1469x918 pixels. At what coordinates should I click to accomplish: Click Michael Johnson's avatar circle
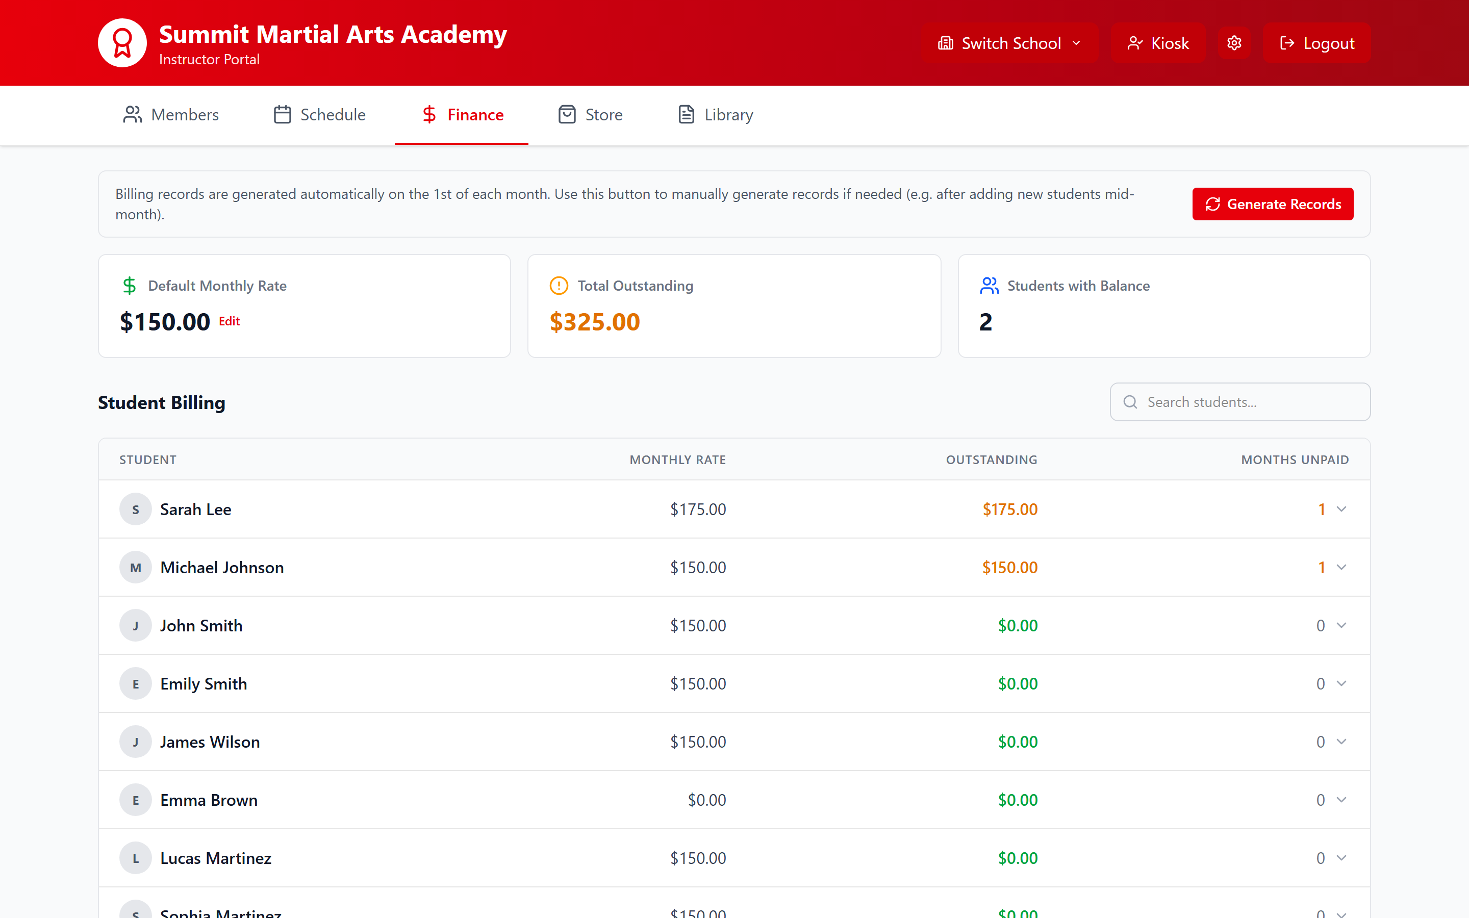135,568
